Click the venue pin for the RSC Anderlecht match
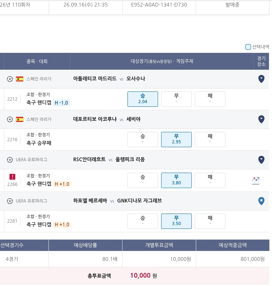 [261, 160]
